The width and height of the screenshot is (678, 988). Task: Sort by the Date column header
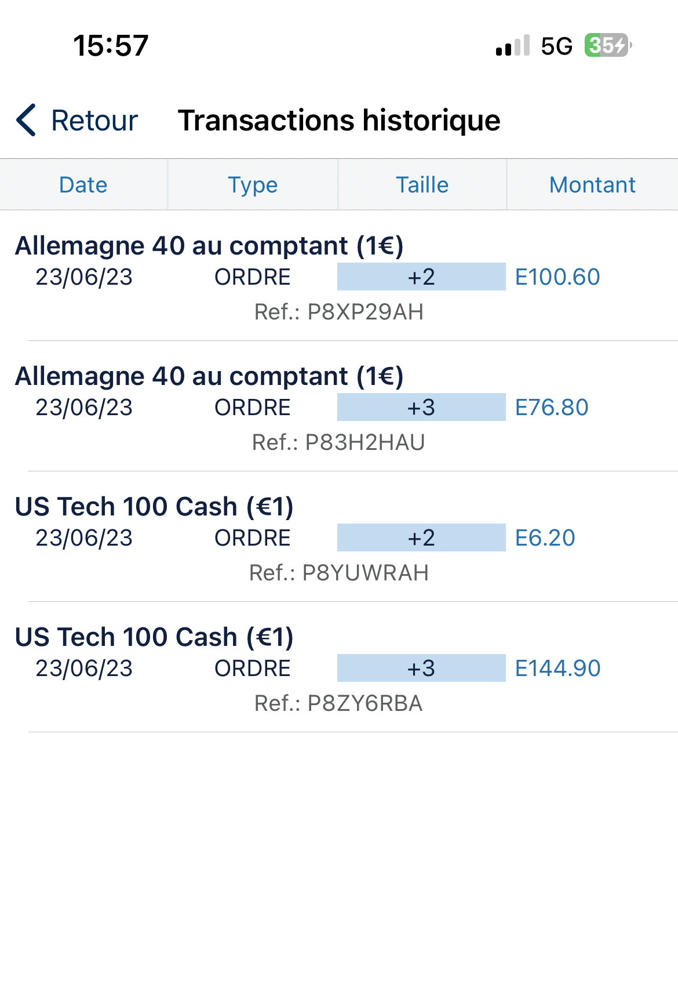click(x=83, y=185)
